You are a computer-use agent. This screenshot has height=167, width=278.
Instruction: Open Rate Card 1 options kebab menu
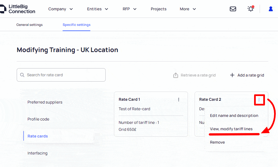(179, 99)
